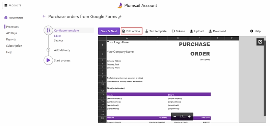Open the Settings sub-step
Viewport: 270px width, 126px height.
(x=59, y=40)
